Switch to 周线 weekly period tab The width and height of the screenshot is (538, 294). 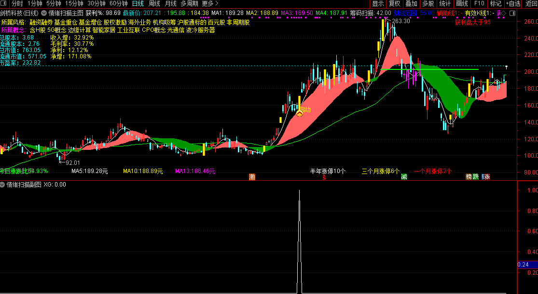(154, 4)
